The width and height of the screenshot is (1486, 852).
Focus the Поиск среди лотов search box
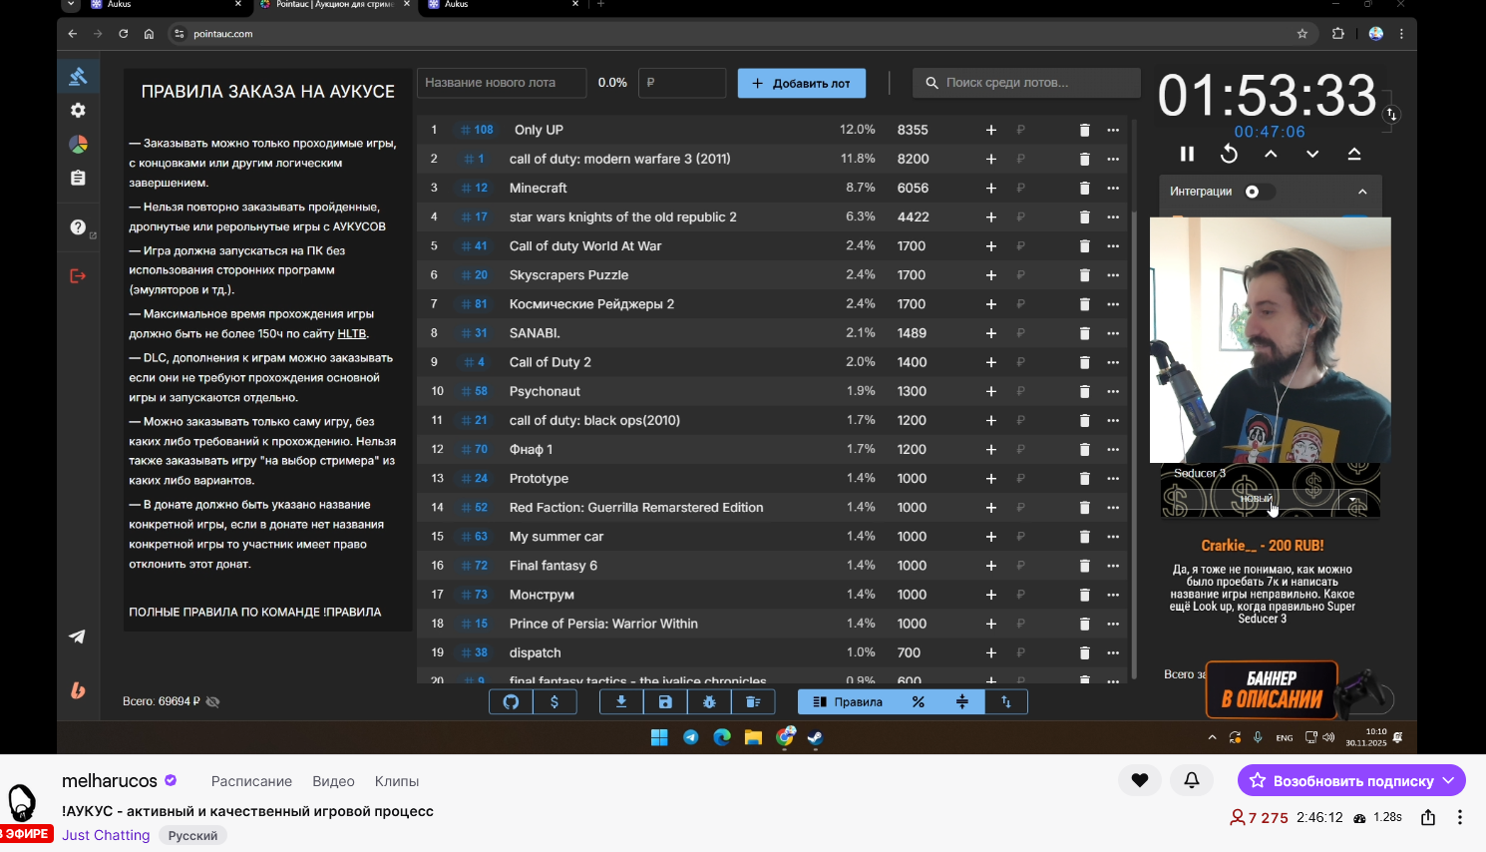(1026, 83)
